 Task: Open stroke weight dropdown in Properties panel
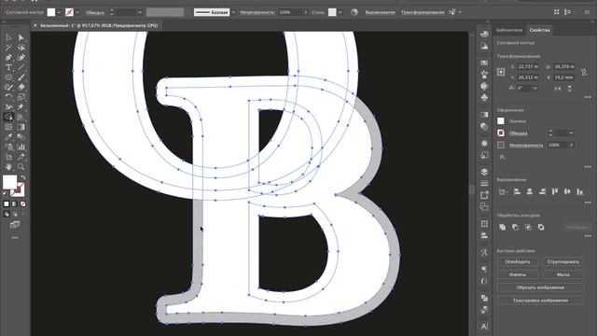(571, 133)
